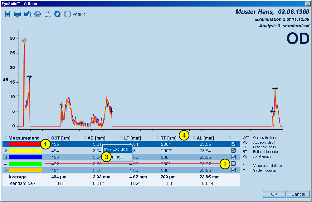Uncheck the measurement 1 include checkbox
The width and height of the screenshot is (312, 202).
[233, 144]
